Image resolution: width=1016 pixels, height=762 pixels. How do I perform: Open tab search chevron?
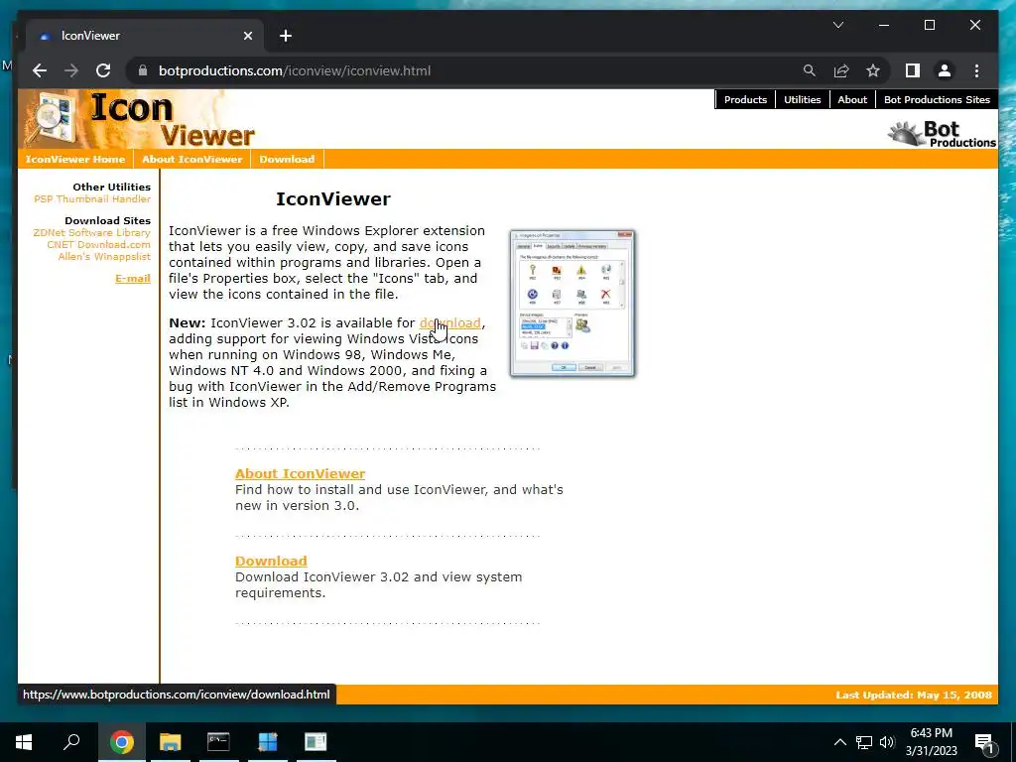point(837,25)
